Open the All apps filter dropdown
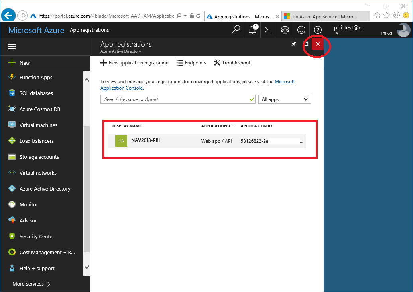 click(285, 99)
